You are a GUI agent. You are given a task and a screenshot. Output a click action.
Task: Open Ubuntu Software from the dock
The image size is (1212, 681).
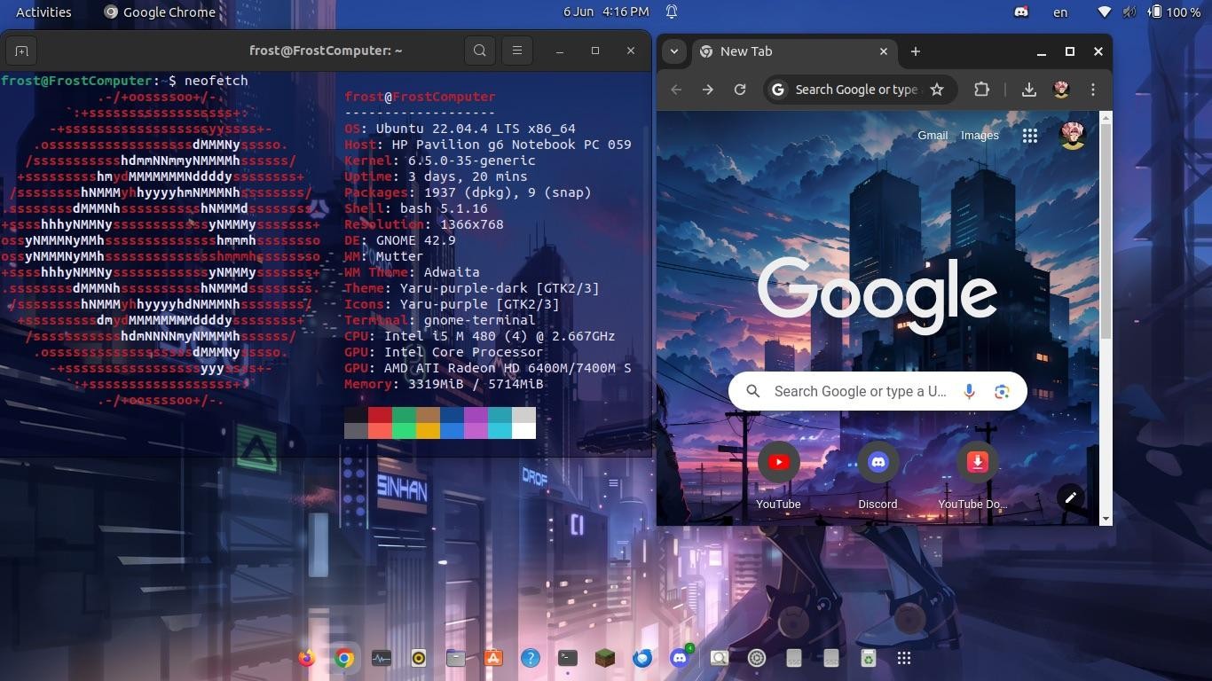493,658
